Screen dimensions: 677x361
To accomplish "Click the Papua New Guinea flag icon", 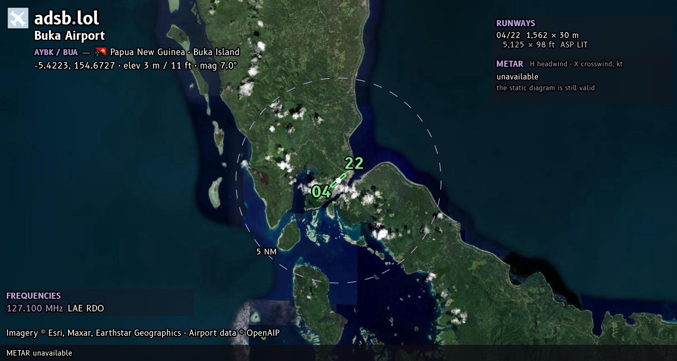I will [x=101, y=51].
